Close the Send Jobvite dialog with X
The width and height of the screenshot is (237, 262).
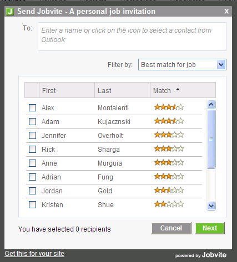click(226, 11)
